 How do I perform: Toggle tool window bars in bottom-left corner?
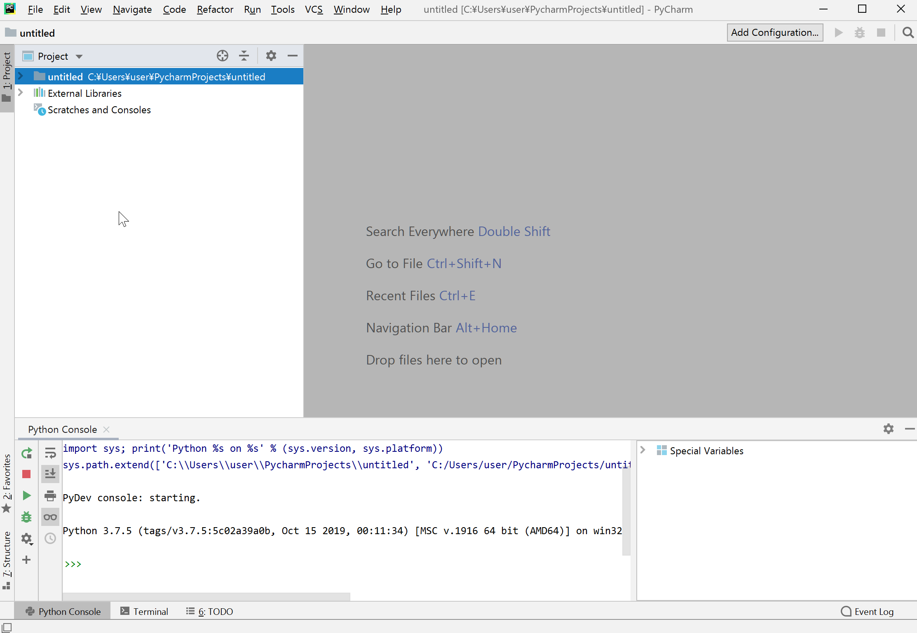tap(7, 627)
